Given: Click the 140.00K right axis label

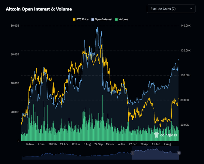Looking at the screenshot, I should point(185,25).
